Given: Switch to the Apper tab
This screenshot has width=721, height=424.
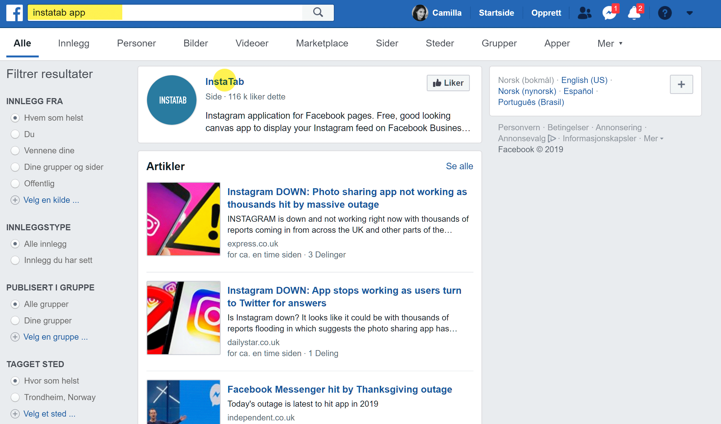Looking at the screenshot, I should [557, 43].
